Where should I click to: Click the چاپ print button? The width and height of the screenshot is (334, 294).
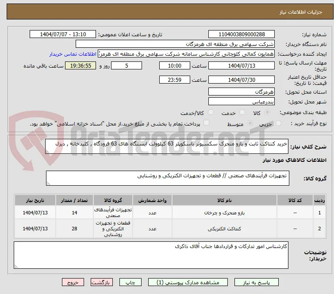click(131, 283)
